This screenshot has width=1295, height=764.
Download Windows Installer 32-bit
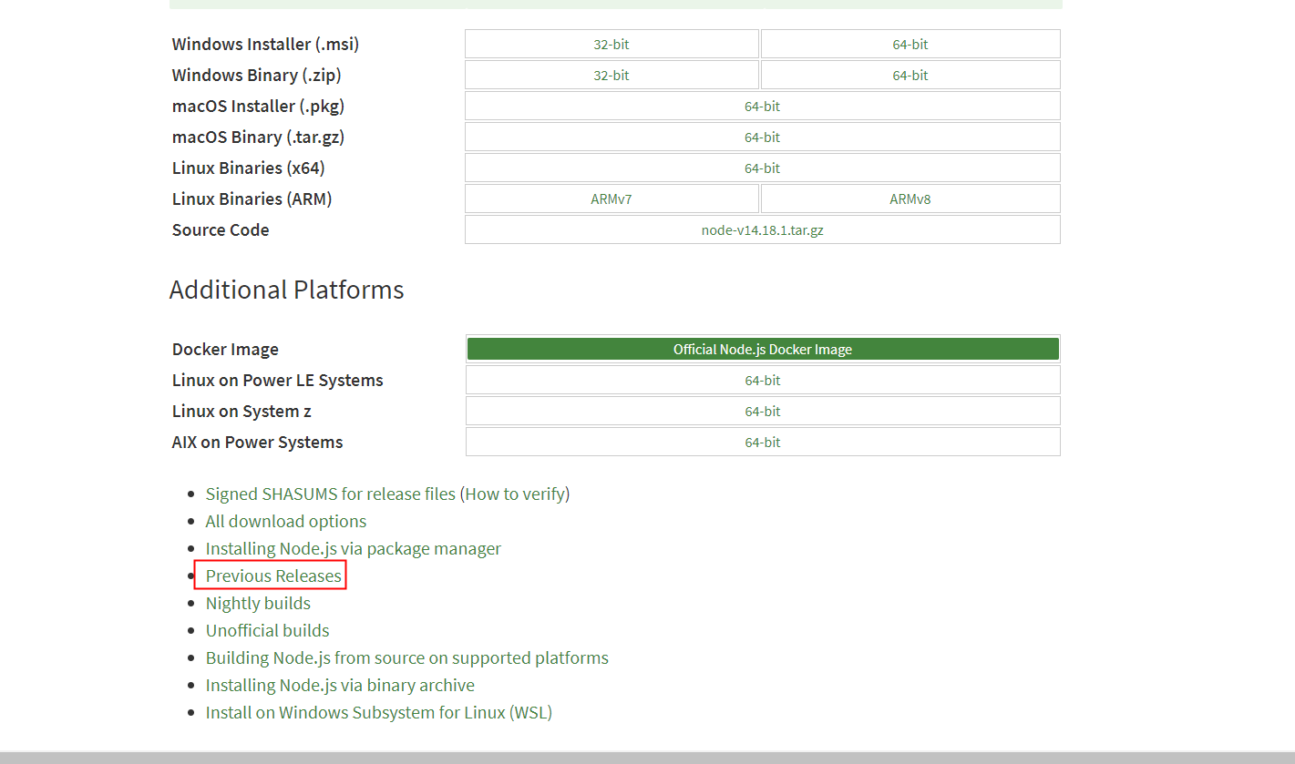pos(612,44)
